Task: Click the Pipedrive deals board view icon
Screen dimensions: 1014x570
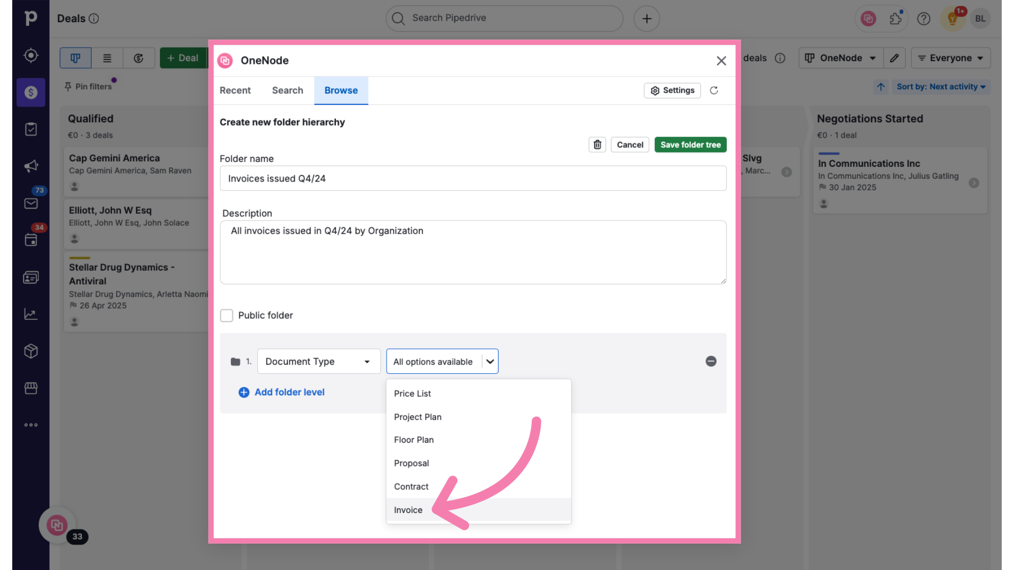Action: 76,57
